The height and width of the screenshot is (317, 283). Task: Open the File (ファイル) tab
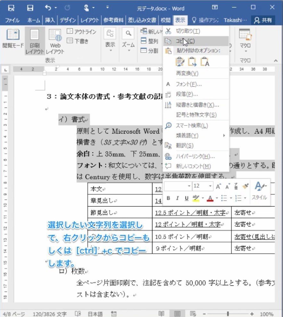coord(12,20)
